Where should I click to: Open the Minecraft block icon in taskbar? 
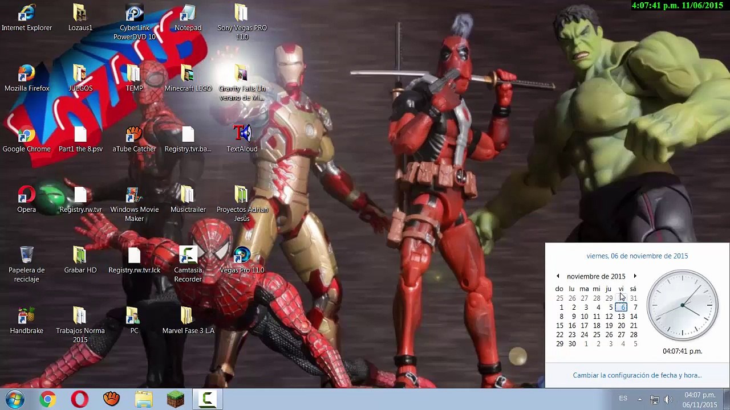coord(175,399)
